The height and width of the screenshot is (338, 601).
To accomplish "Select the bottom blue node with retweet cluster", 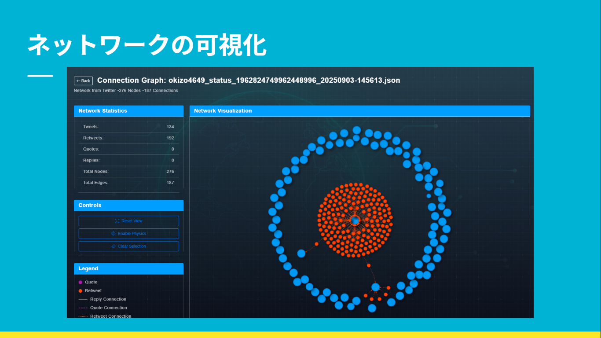I will tap(375, 287).
